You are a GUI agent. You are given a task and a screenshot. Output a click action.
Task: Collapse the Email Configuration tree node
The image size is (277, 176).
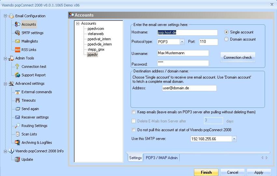pos(5,16)
